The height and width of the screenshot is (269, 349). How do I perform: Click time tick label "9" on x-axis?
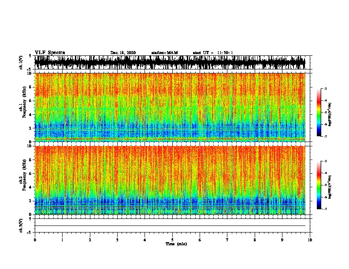(282, 240)
